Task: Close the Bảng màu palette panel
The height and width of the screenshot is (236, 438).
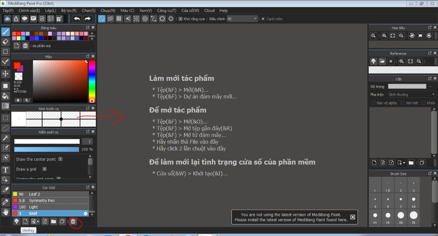Action: (x=93, y=27)
